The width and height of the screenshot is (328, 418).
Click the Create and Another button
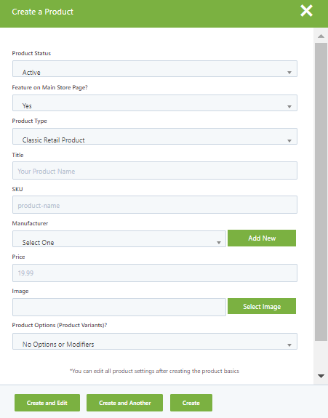coord(124,403)
